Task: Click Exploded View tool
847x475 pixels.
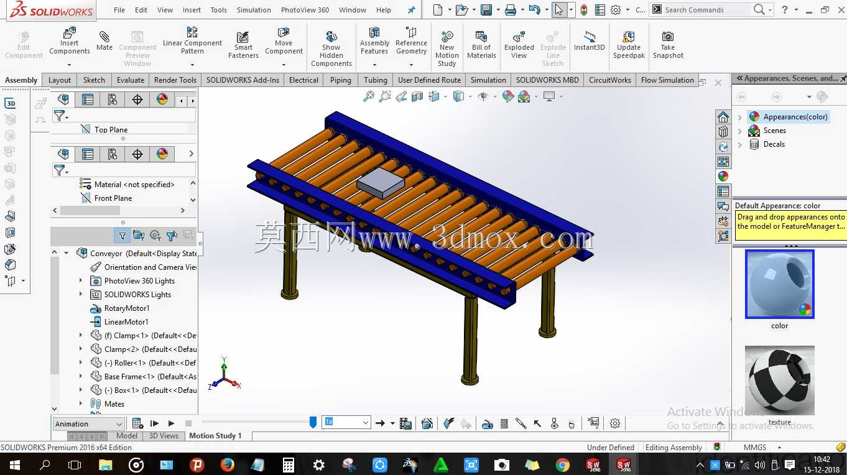Action: (519, 45)
